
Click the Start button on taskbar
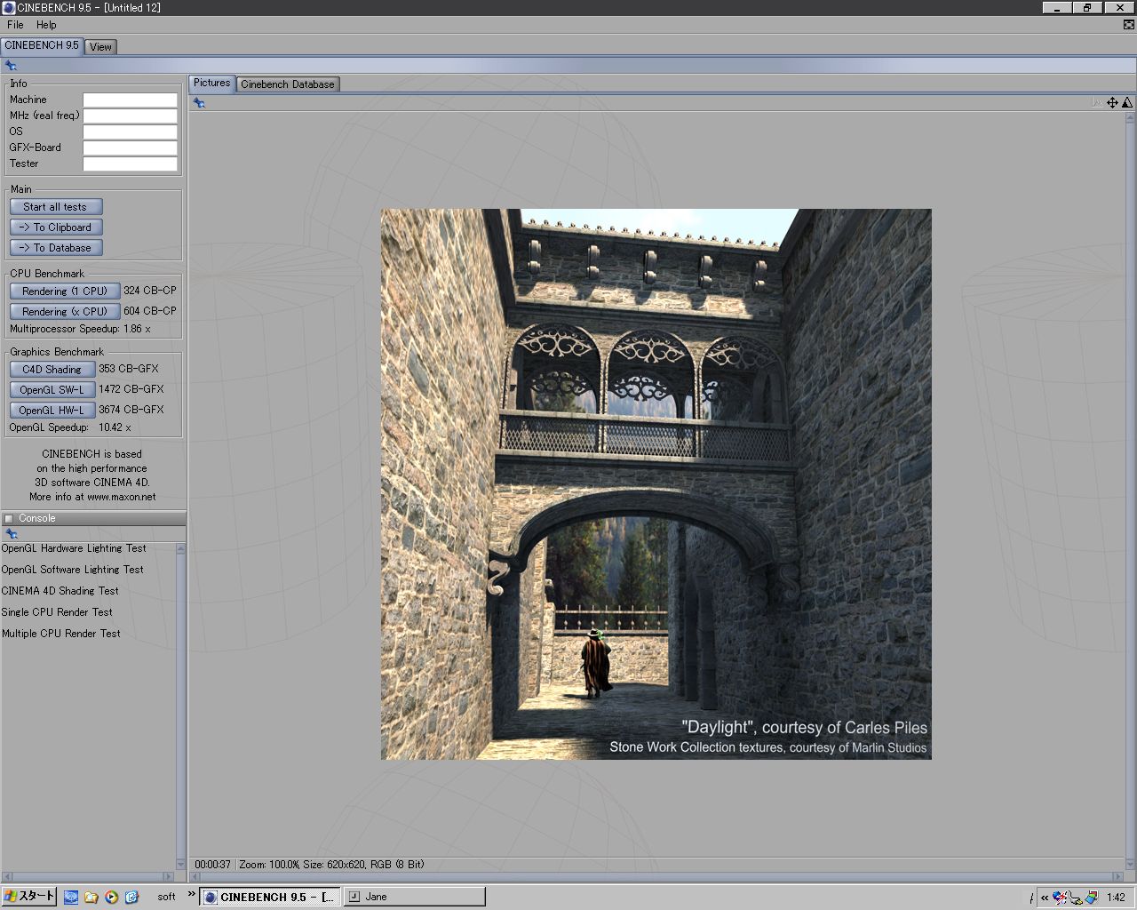point(29,897)
